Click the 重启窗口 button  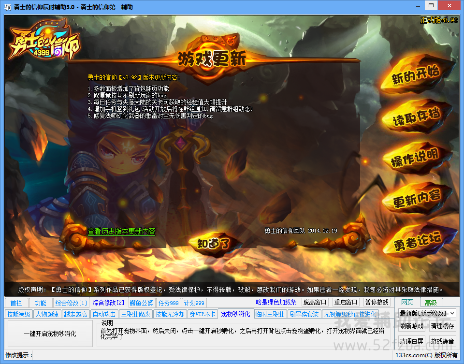pos(345,302)
